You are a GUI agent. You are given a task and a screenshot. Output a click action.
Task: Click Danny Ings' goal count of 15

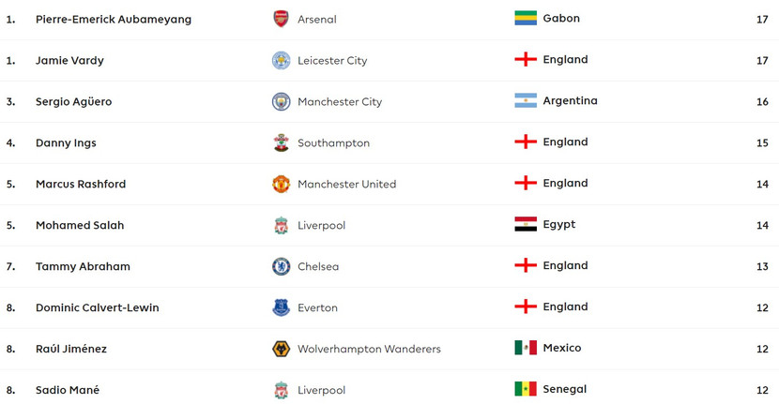762,142
